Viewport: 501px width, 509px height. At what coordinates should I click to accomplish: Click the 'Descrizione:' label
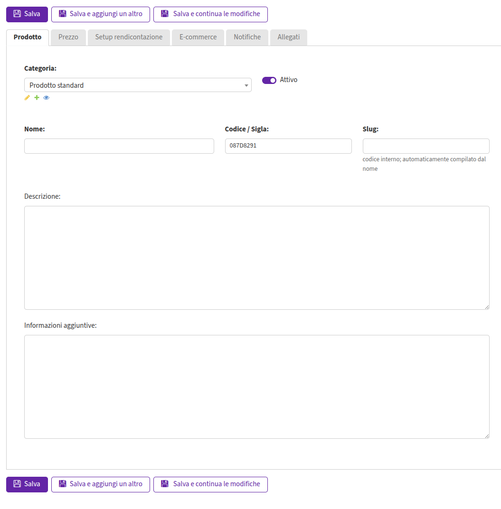click(42, 196)
